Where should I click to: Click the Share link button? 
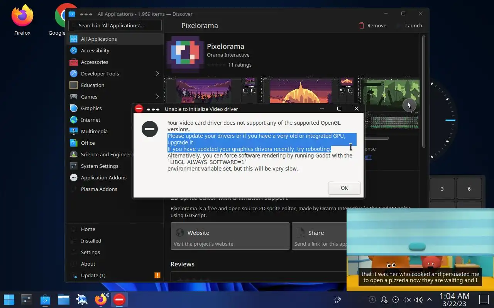pyautogui.click(x=319, y=236)
